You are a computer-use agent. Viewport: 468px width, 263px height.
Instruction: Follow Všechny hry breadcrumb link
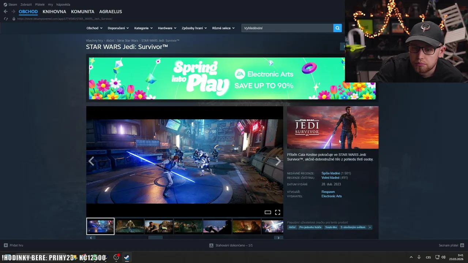(94, 41)
